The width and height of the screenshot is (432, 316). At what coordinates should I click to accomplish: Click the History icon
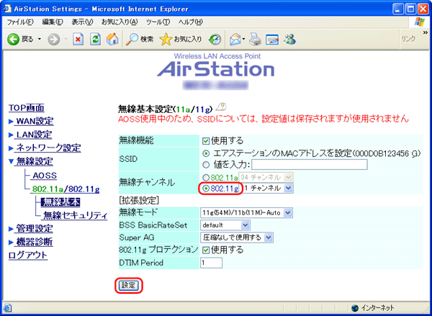click(215, 40)
